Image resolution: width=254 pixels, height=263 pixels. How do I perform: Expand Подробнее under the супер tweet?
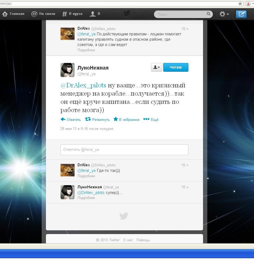[86, 198]
